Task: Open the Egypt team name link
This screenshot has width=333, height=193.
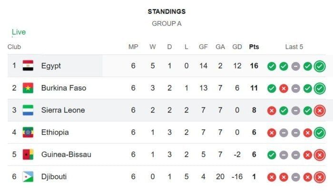Action: coord(51,66)
